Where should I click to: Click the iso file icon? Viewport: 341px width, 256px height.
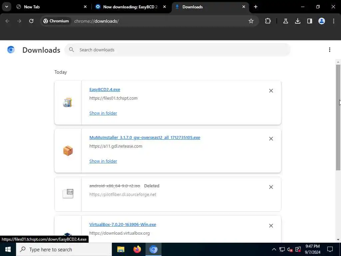click(x=68, y=193)
